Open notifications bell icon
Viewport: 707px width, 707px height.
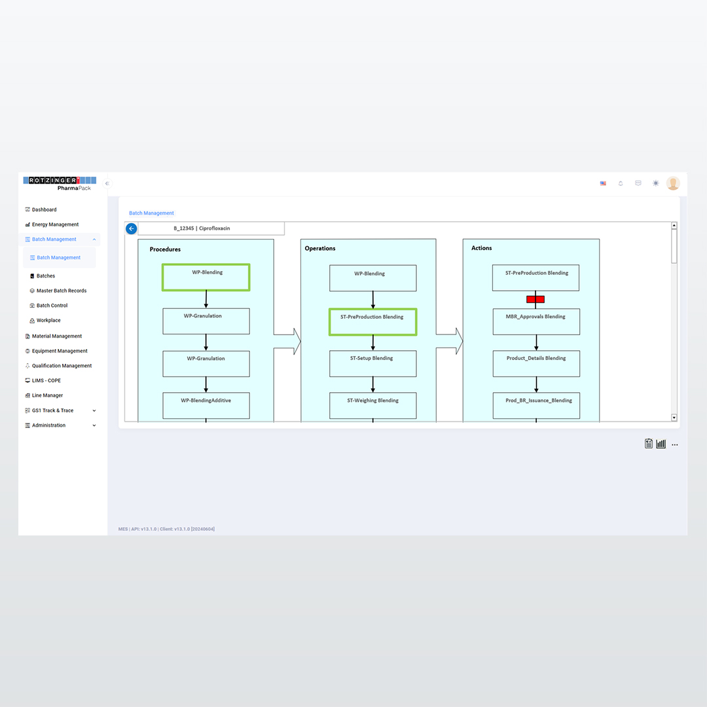click(x=621, y=183)
